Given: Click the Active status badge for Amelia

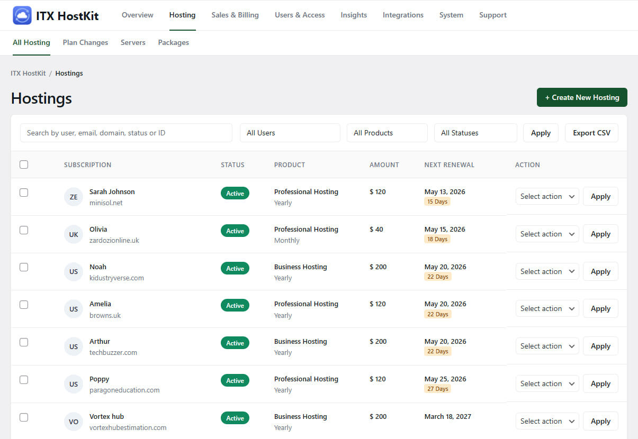Looking at the screenshot, I should tap(235, 305).
